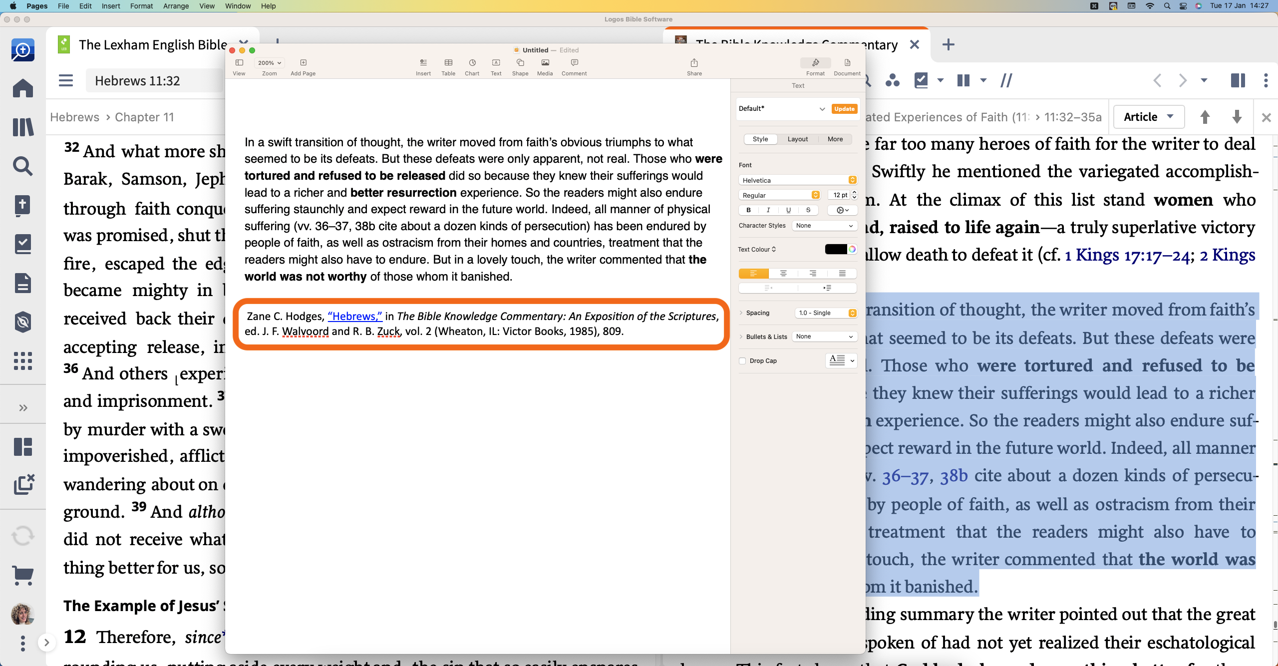Switch to the More tab in Format panel
The height and width of the screenshot is (666, 1278).
835,139
